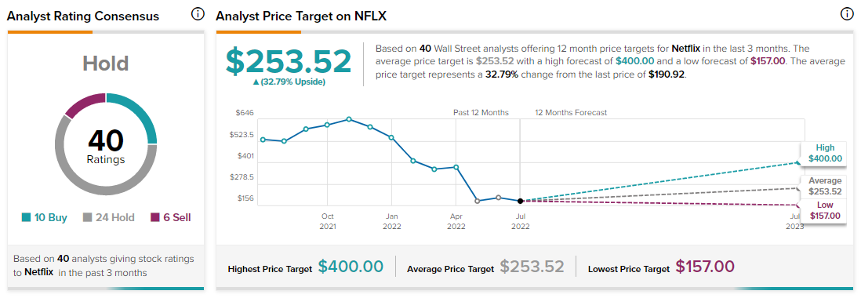
Task: Open info icon beside Analyst Rating Consensus
Action: 197,15
